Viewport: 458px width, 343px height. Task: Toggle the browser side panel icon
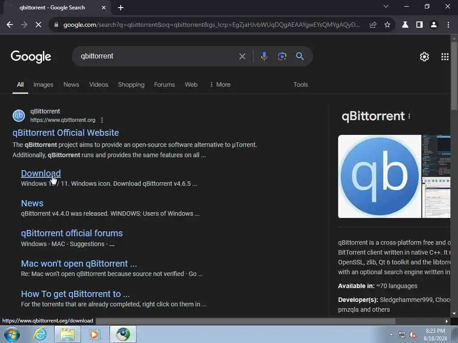420,25
